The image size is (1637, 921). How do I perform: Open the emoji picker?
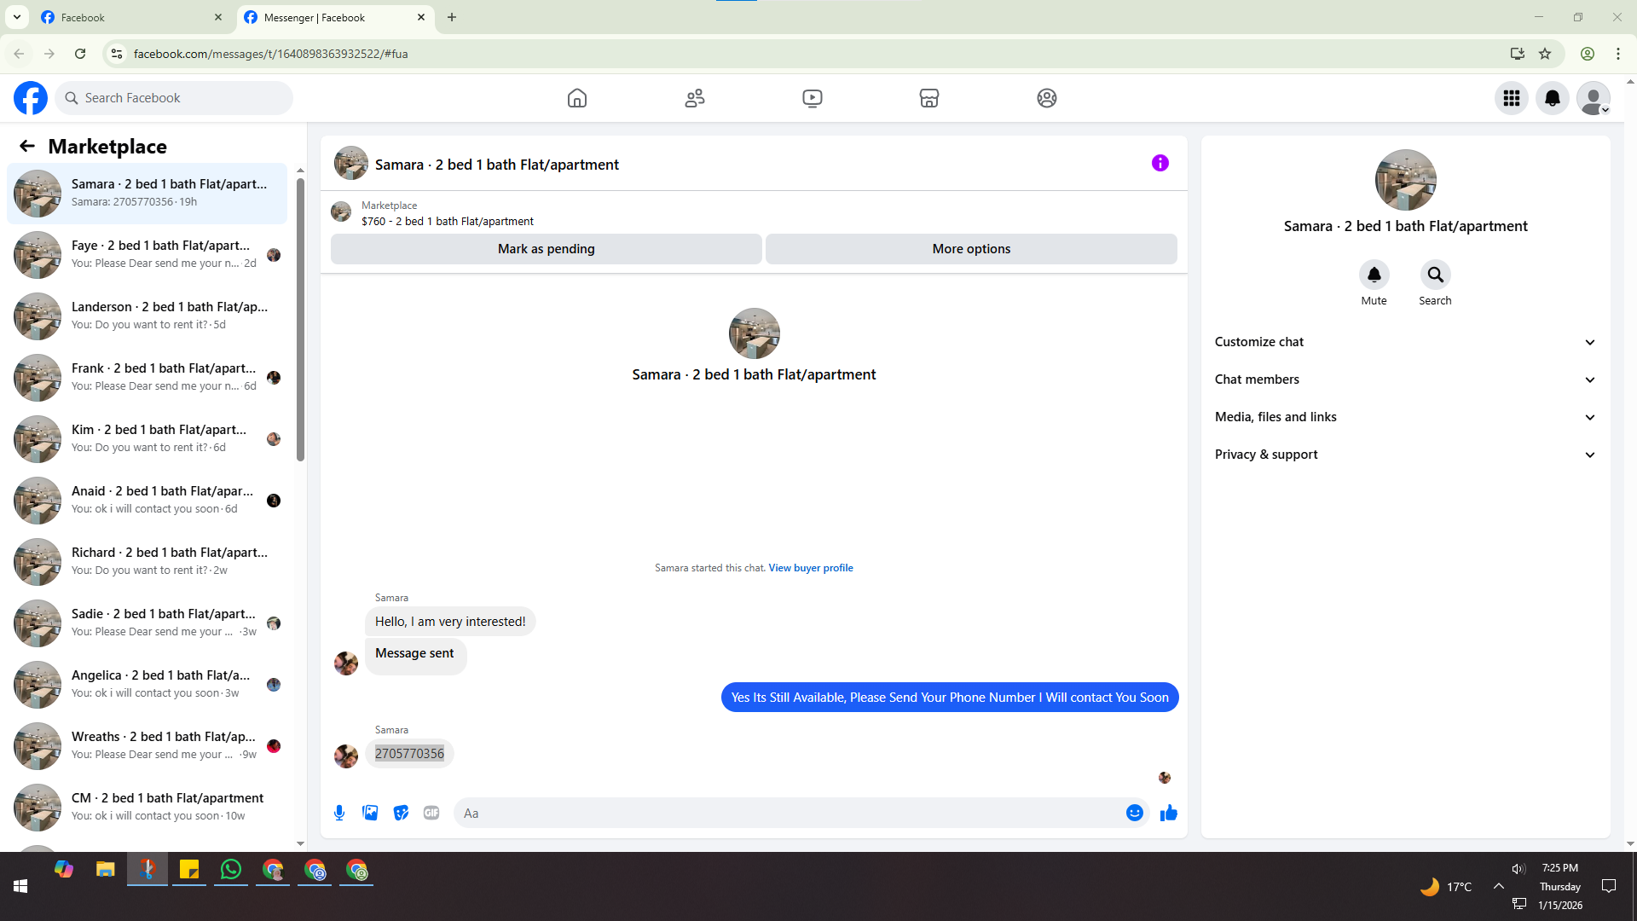[x=1134, y=813]
